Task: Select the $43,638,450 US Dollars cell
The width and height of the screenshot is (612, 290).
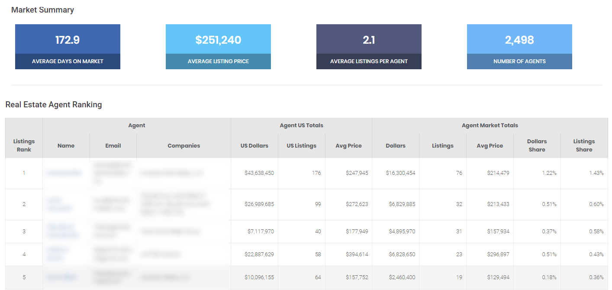Action: 254,173
